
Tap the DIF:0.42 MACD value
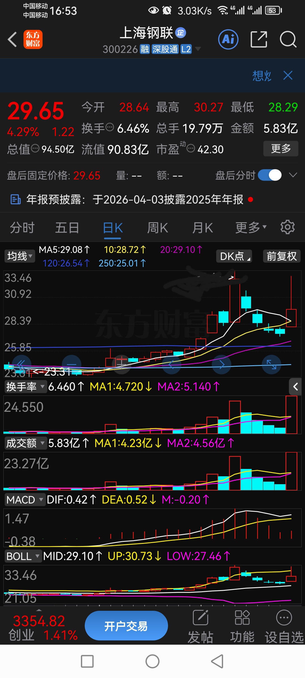(71, 499)
